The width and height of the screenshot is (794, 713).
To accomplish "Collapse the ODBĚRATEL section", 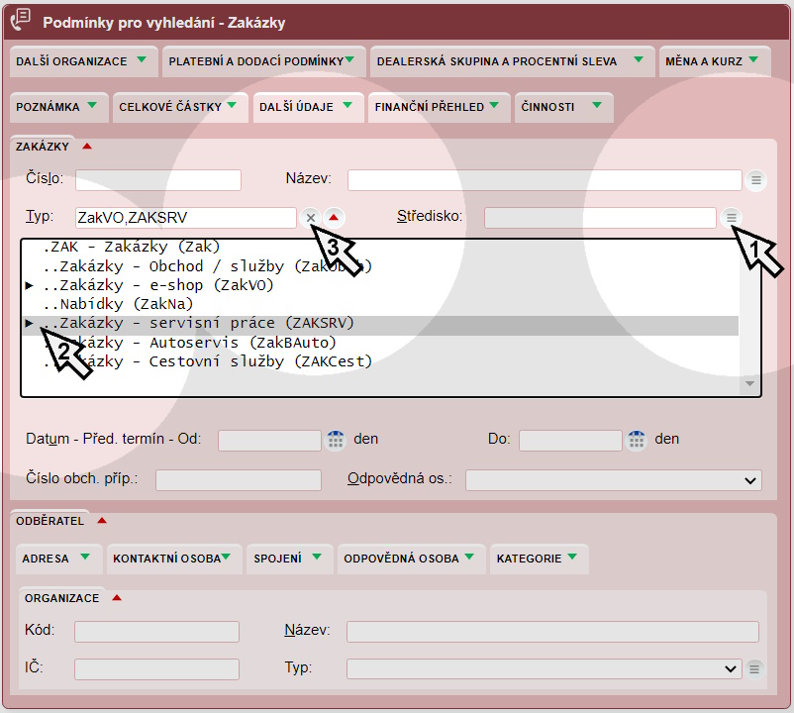I will (x=102, y=520).
